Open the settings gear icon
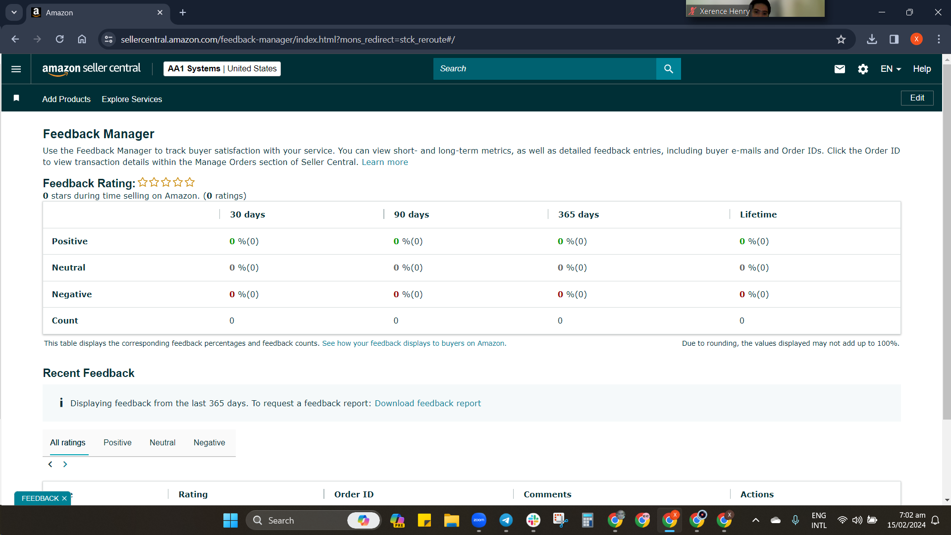 point(863,69)
